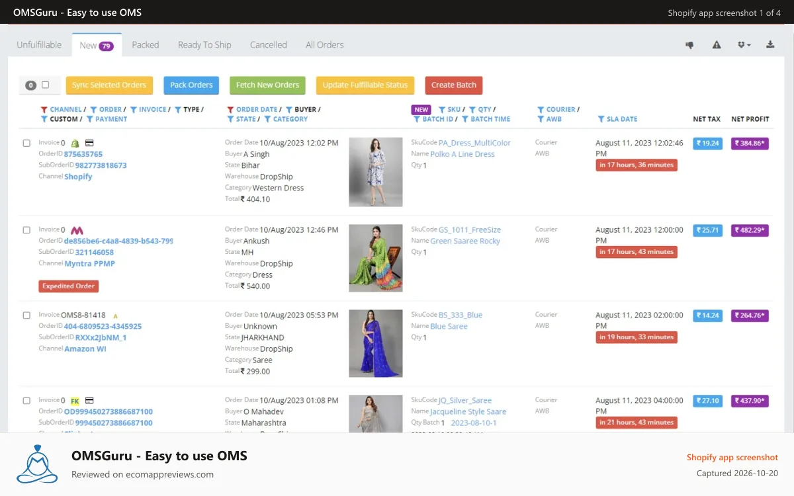Click batch date 2023-08-10-1 link
Viewport: 794px width, 496px height.
[x=474, y=423]
